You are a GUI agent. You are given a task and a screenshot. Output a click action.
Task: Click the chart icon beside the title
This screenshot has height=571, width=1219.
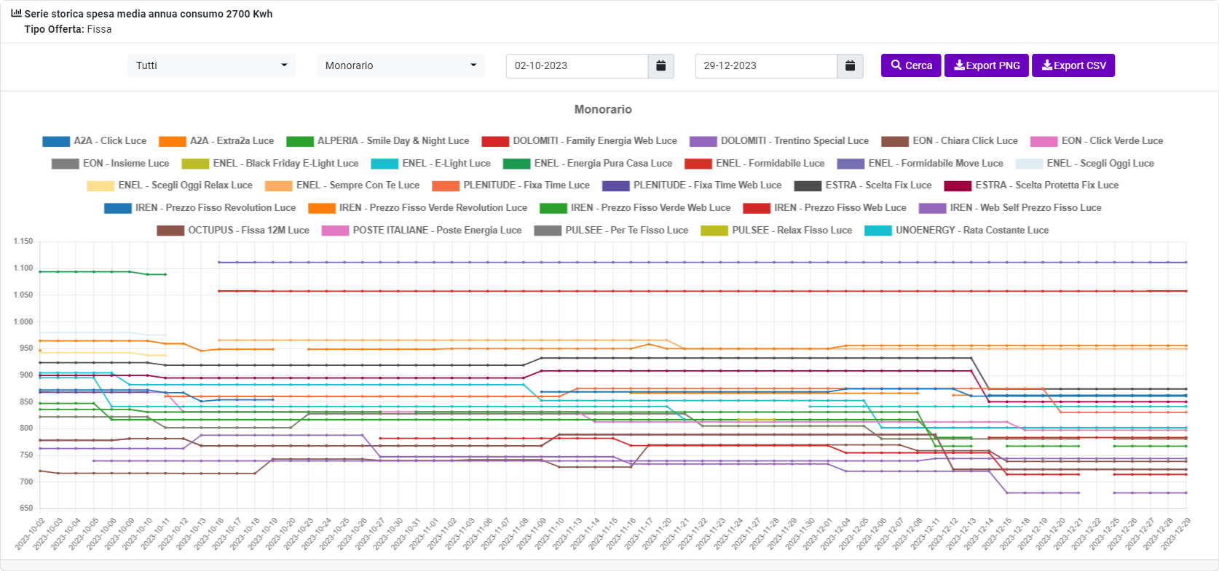coord(16,13)
